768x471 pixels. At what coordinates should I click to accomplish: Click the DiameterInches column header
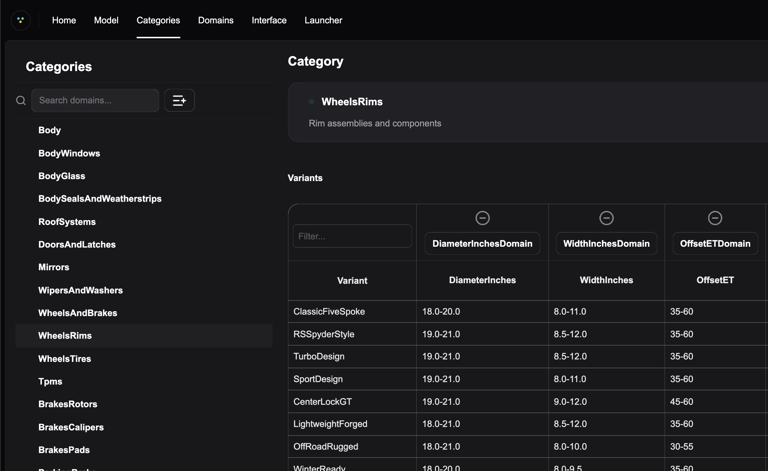pos(482,280)
